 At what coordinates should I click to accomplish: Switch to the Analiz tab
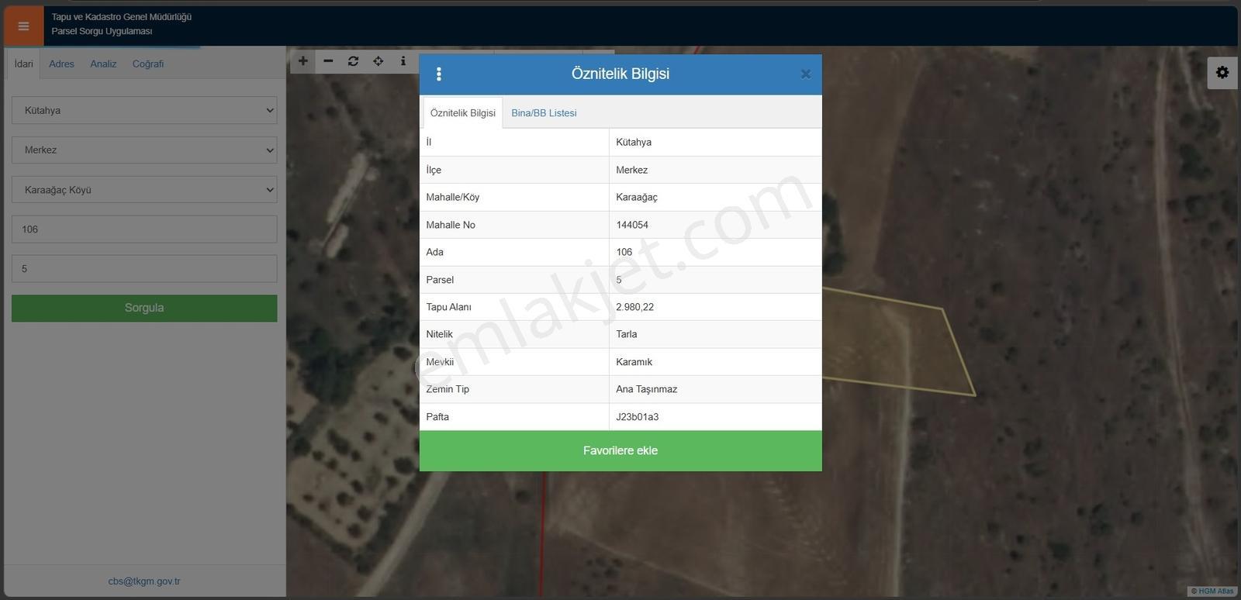coord(103,64)
